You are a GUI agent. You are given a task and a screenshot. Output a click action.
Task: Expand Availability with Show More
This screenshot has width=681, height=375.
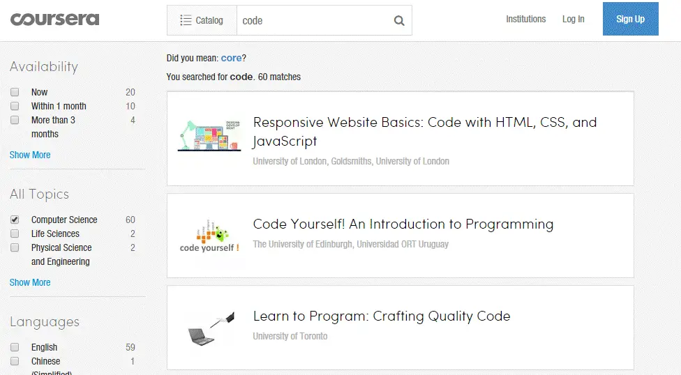[30, 155]
